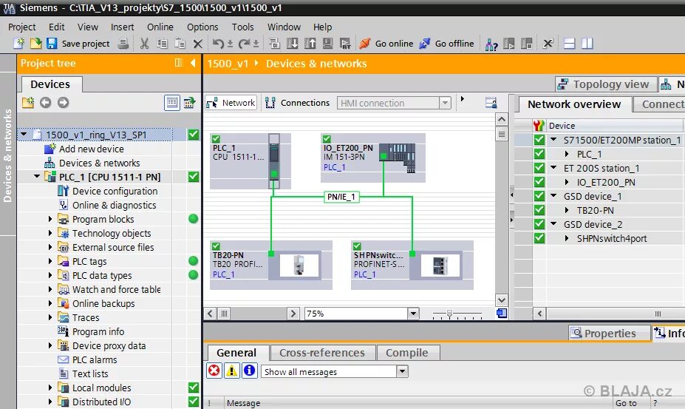This screenshot has width=685, height=409.
Task: Collapse S71500/ET200MP station_1 in overview
Action: coord(553,140)
